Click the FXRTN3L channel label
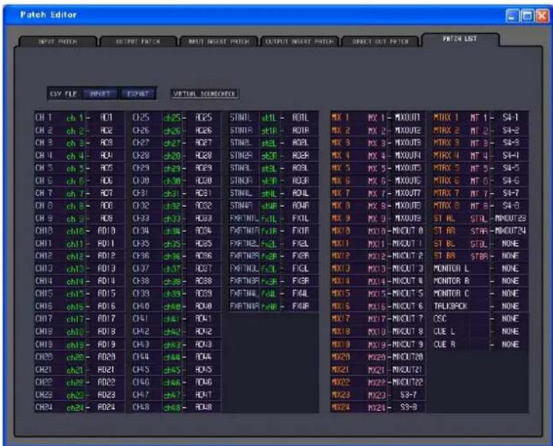The image size is (553, 446). click(244, 268)
